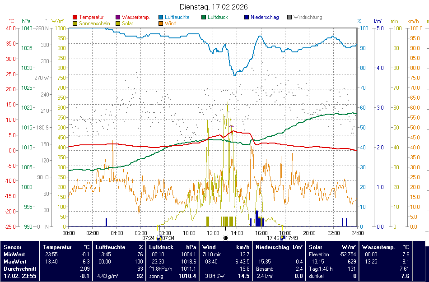429x282 pixels.
Task: Click the blue Luftfeuchte legend square
Action: coord(161,18)
